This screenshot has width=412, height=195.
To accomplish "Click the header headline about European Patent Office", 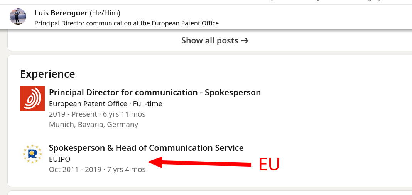I will (x=127, y=23).
